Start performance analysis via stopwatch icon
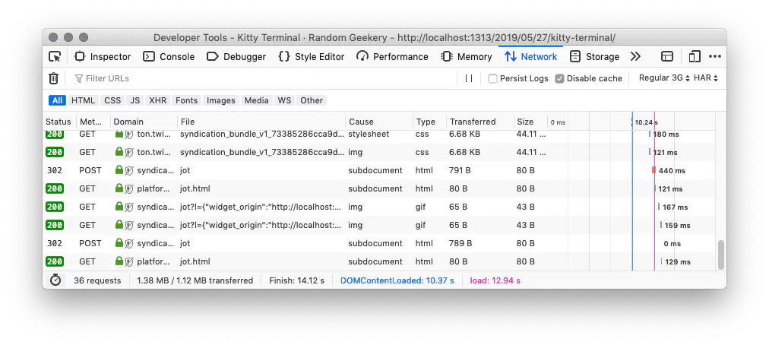Viewport: 769px width, 345px height. click(55, 280)
